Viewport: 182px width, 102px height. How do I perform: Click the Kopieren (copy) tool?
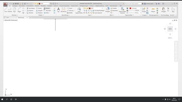pyautogui.click(x=30, y=10)
